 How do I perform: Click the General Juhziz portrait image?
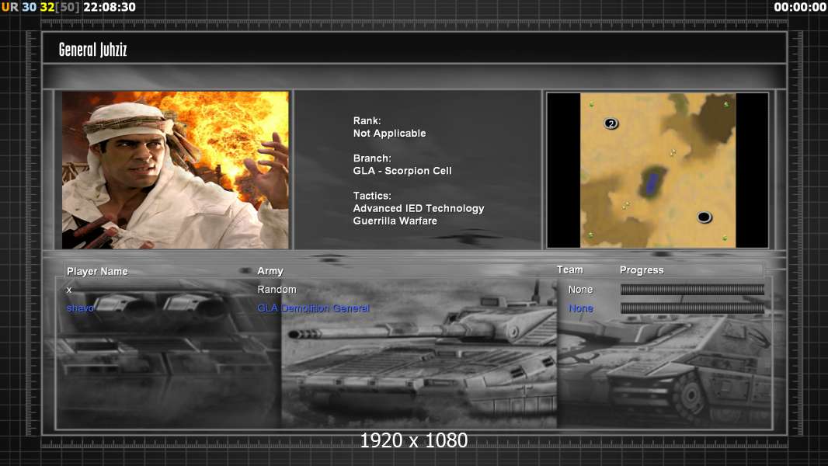[175, 170]
